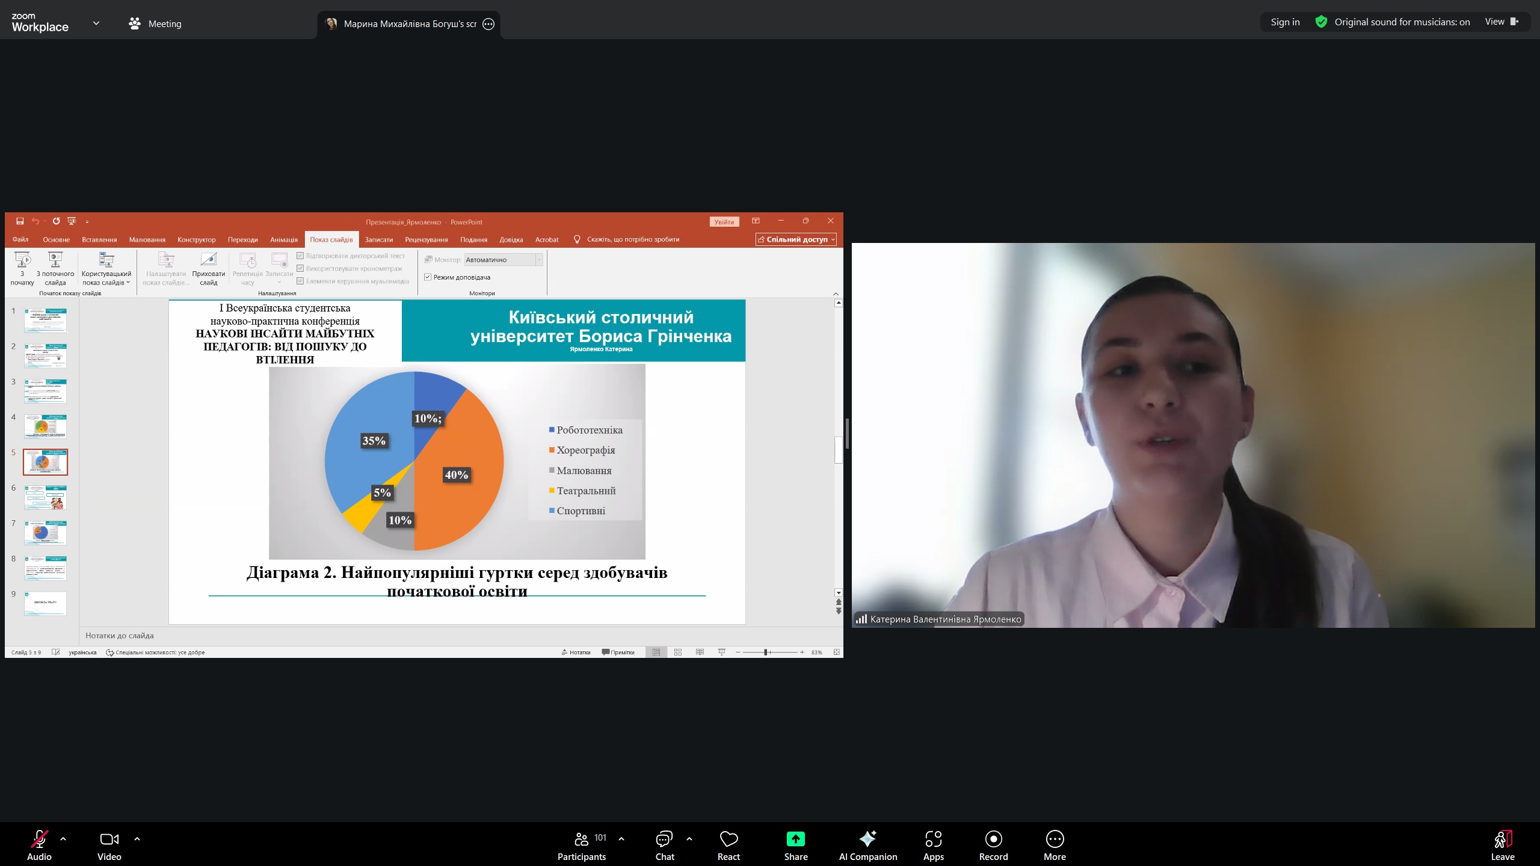Expand the Zoom Workplace dropdown chevron
This screenshot has width=1540, height=866.
pyautogui.click(x=96, y=23)
